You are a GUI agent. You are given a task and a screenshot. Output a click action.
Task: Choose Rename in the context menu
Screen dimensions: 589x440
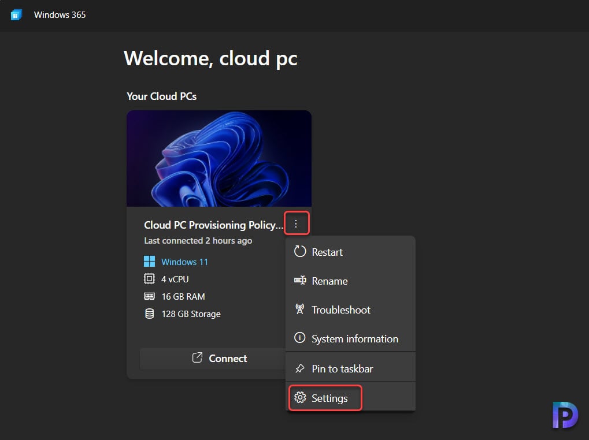[x=350, y=281]
